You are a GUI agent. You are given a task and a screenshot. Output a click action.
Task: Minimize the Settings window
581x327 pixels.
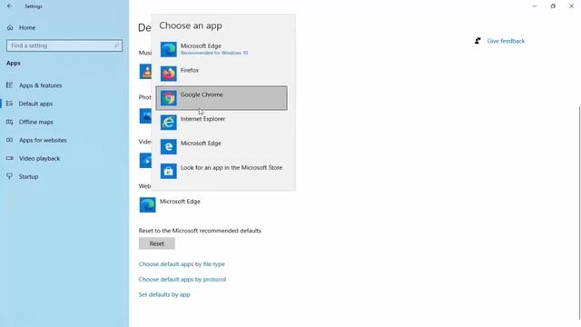coord(535,6)
